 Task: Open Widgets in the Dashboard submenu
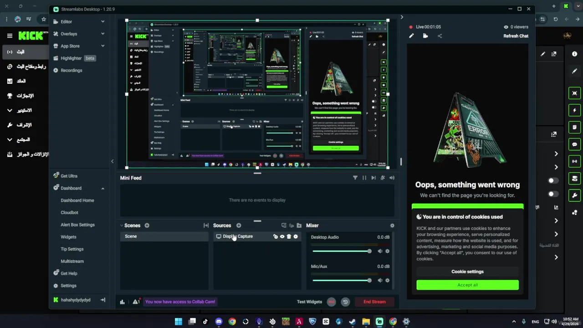(68, 237)
